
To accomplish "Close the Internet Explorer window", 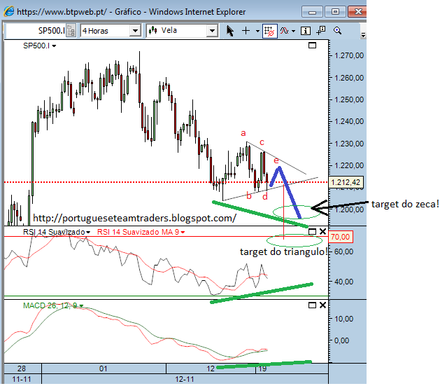I will click(x=357, y=12).
